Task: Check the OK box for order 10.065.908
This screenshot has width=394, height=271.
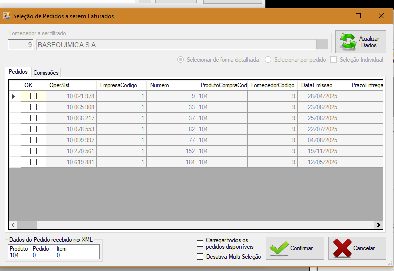Action: (x=33, y=107)
